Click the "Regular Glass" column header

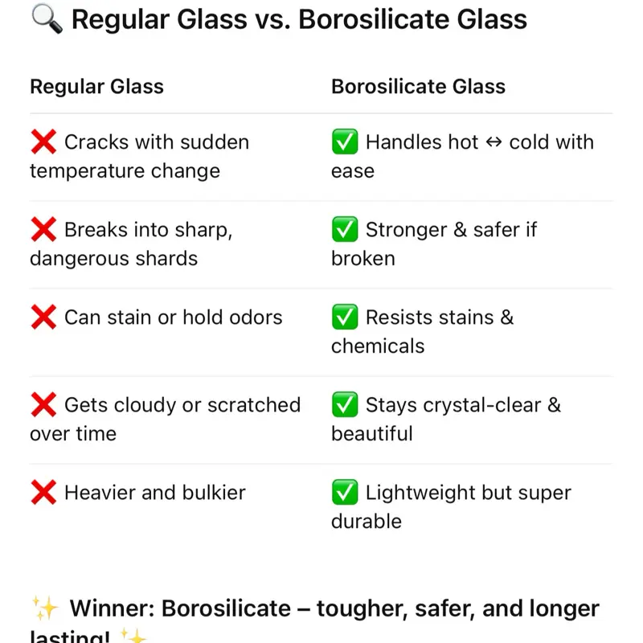click(96, 87)
